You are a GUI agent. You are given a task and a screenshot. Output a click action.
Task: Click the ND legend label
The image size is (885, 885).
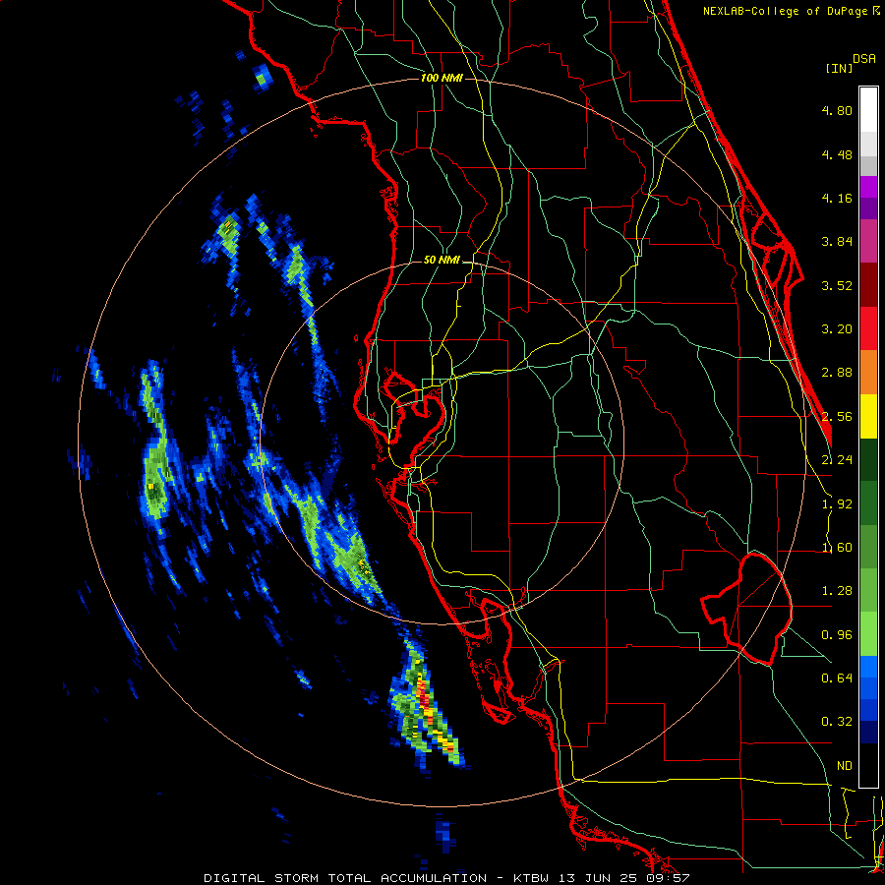coord(845,766)
